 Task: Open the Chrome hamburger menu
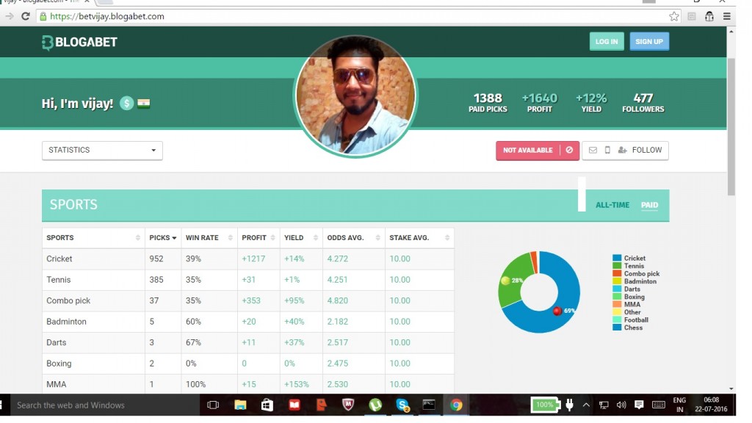[x=727, y=16]
